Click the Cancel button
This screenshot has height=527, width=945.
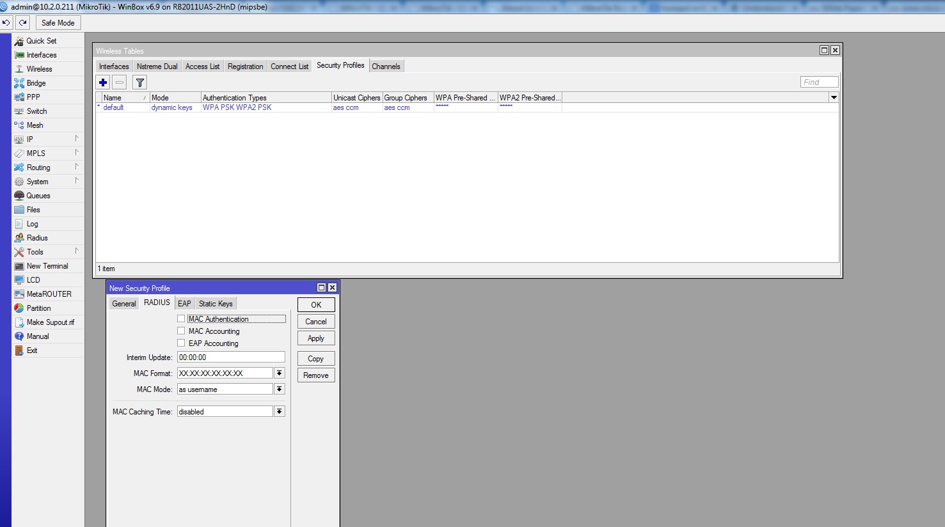[316, 322]
